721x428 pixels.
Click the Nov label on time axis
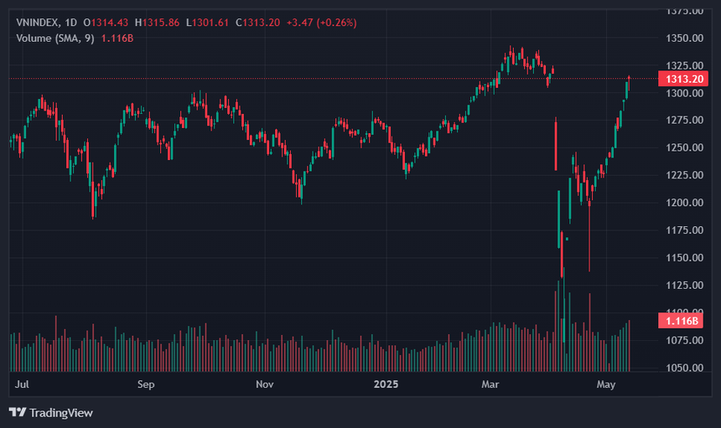point(264,384)
